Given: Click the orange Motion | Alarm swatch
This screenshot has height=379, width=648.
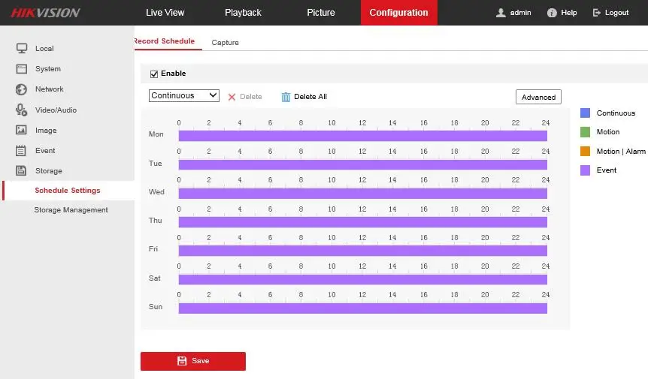Looking at the screenshot, I should [585, 151].
